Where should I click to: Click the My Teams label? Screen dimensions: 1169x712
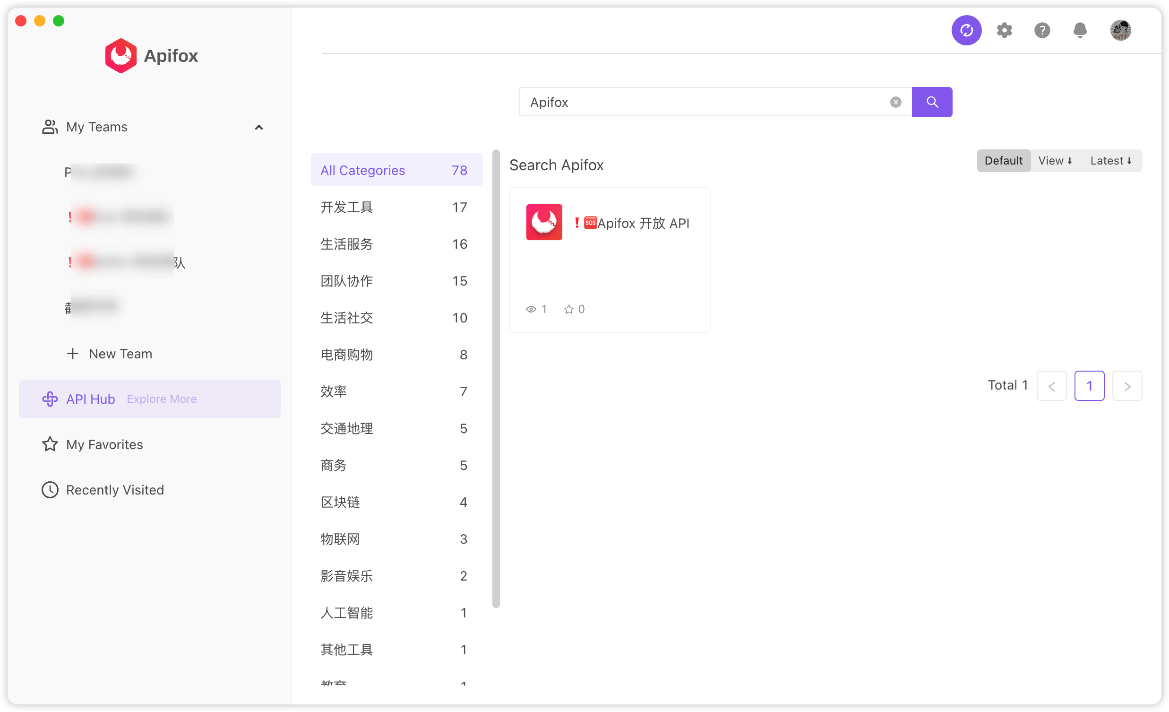(97, 127)
